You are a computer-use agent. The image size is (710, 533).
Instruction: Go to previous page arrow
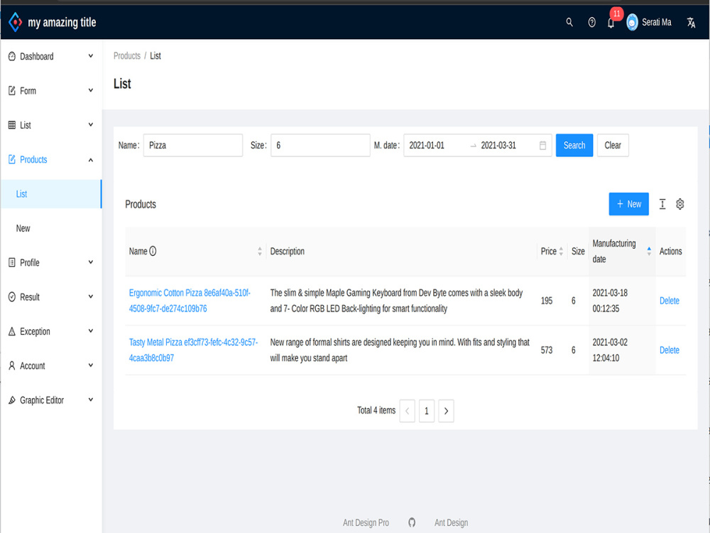407,411
